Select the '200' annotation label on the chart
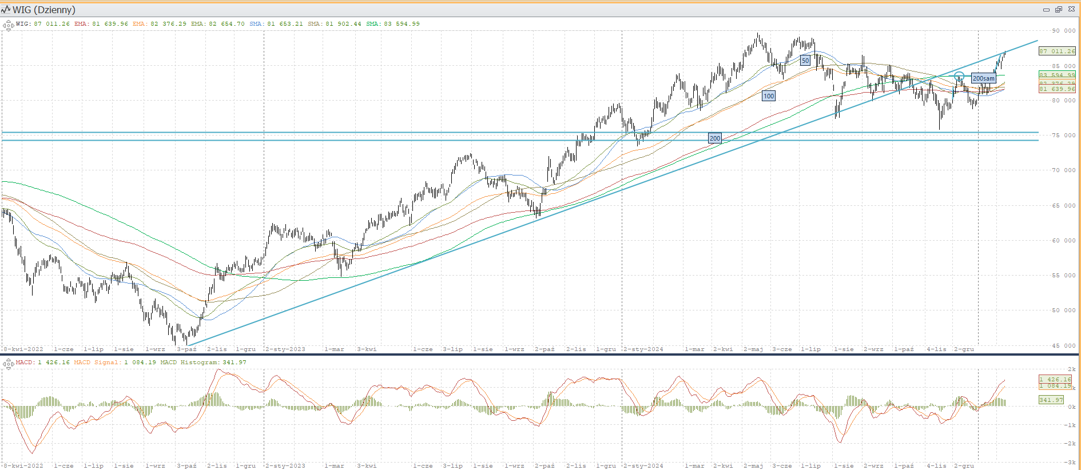 click(x=715, y=138)
